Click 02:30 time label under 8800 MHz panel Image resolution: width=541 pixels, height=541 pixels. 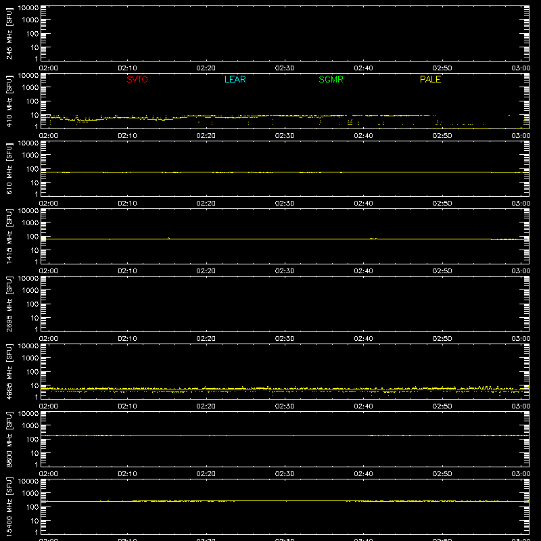285,474
